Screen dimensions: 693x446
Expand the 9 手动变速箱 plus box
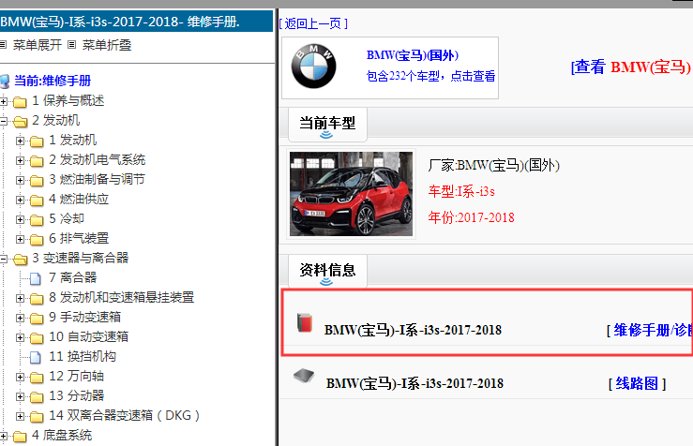[20, 318]
